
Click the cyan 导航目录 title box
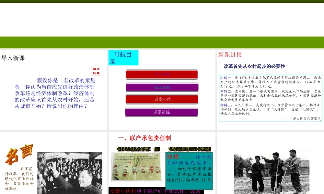pyautogui.click(x=123, y=58)
